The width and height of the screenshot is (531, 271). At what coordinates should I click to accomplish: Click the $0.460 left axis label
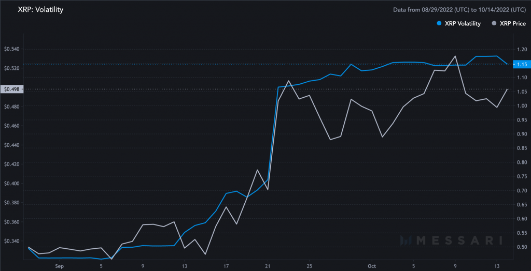(x=11, y=126)
